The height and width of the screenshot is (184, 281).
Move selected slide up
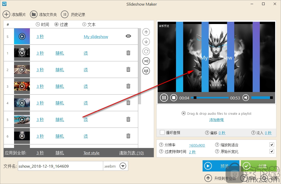(146, 32)
